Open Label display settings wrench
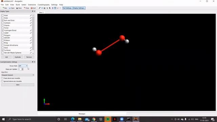 pyautogui.click(x=31, y=33)
